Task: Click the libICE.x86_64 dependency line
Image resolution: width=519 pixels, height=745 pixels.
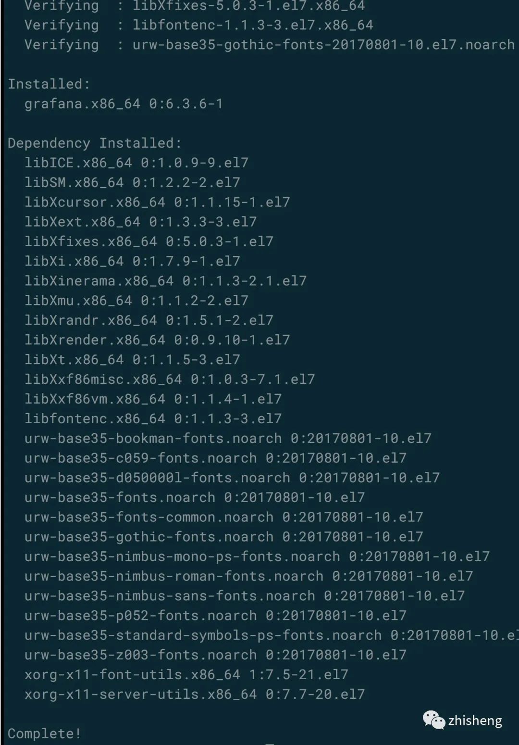Action: pos(136,163)
